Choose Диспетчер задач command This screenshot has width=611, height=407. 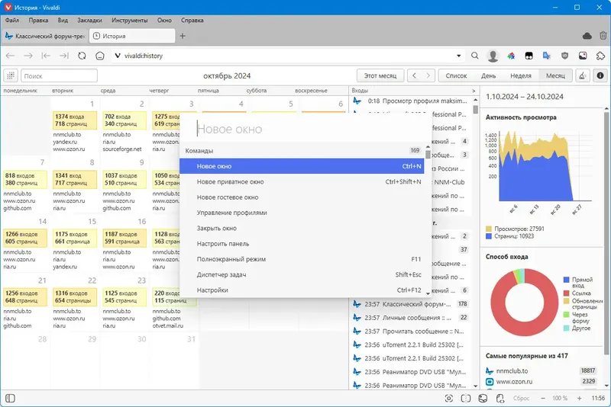click(302, 274)
